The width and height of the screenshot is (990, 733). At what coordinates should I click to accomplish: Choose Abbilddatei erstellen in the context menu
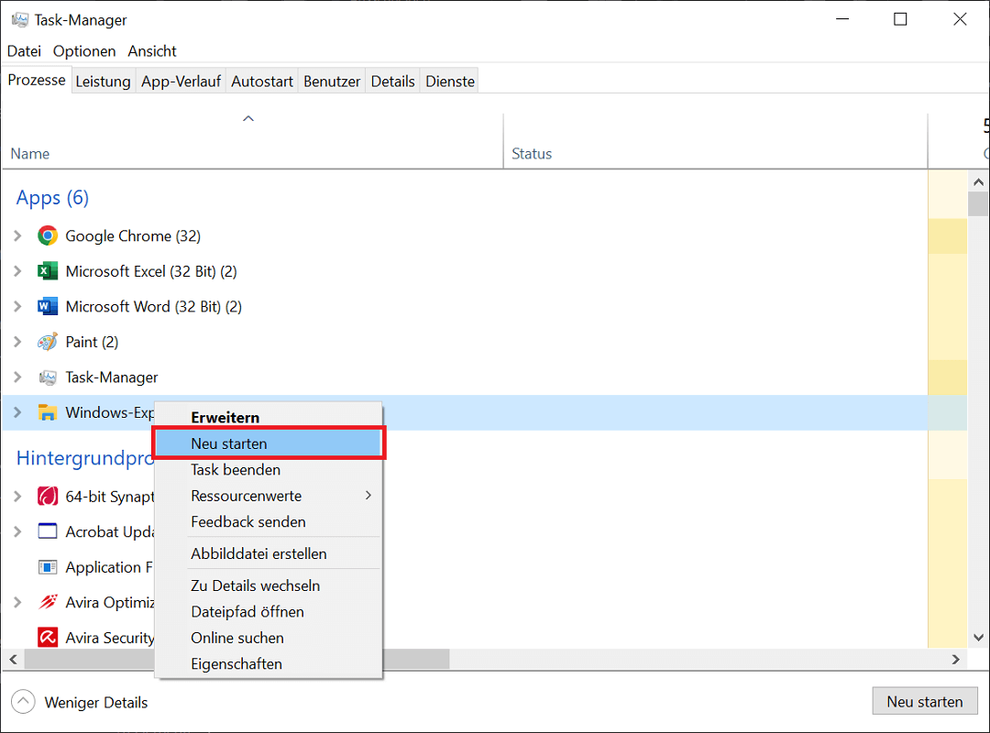[269, 553]
